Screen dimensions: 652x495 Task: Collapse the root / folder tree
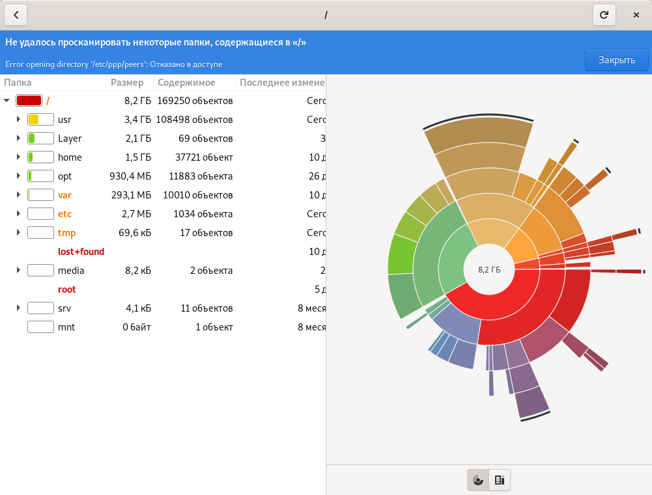click(7, 101)
